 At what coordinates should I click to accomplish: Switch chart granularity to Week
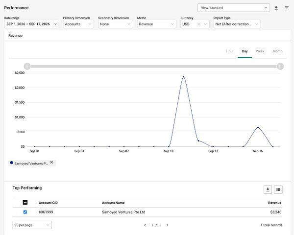tap(260, 51)
